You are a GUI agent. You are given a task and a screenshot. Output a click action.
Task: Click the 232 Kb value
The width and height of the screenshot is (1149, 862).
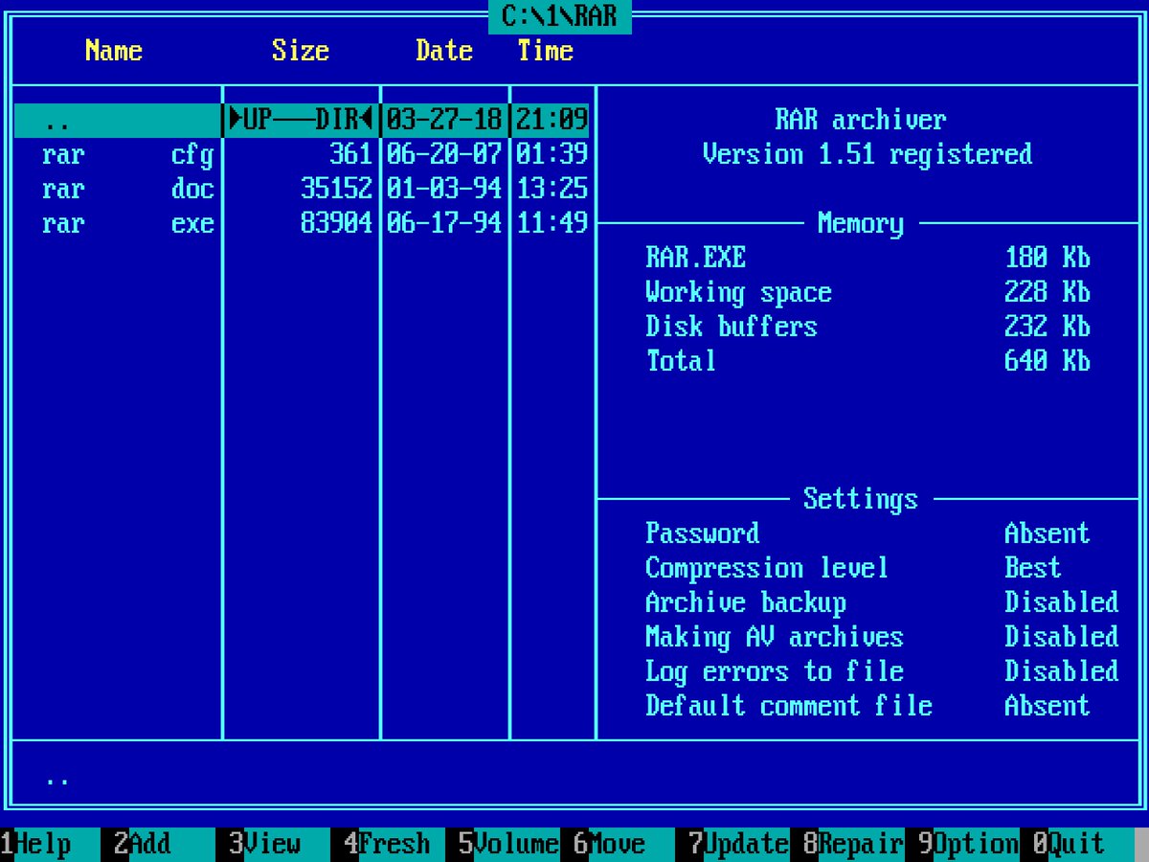[x=1048, y=327]
